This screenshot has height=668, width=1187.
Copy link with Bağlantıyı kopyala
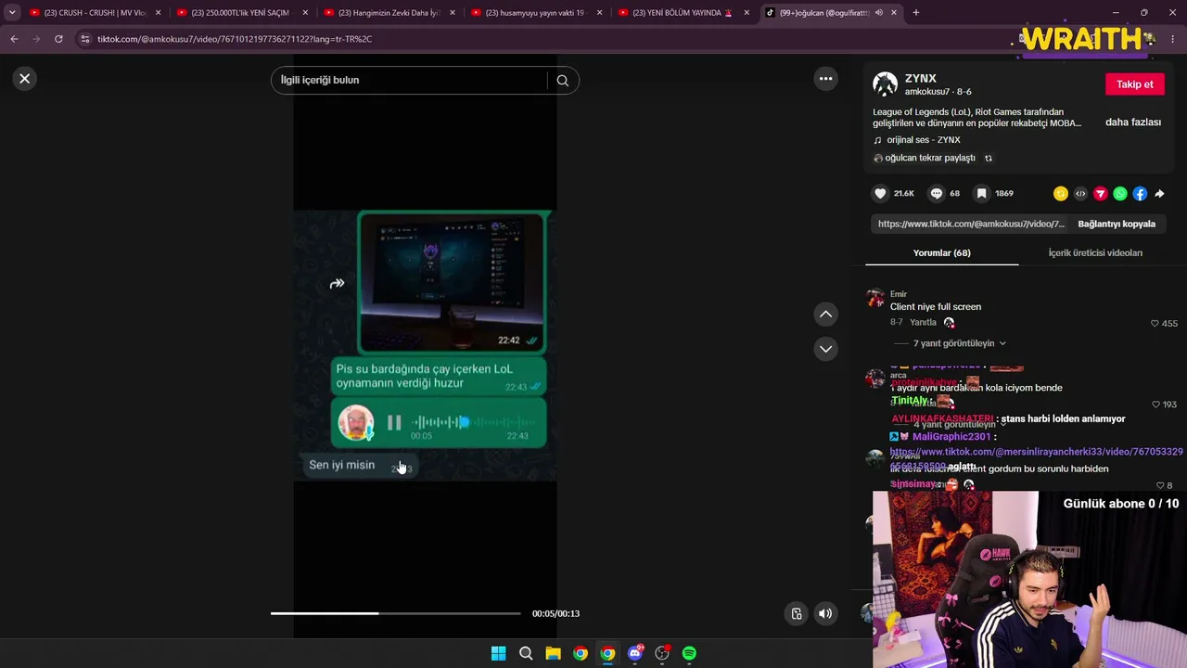[1117, 224]
